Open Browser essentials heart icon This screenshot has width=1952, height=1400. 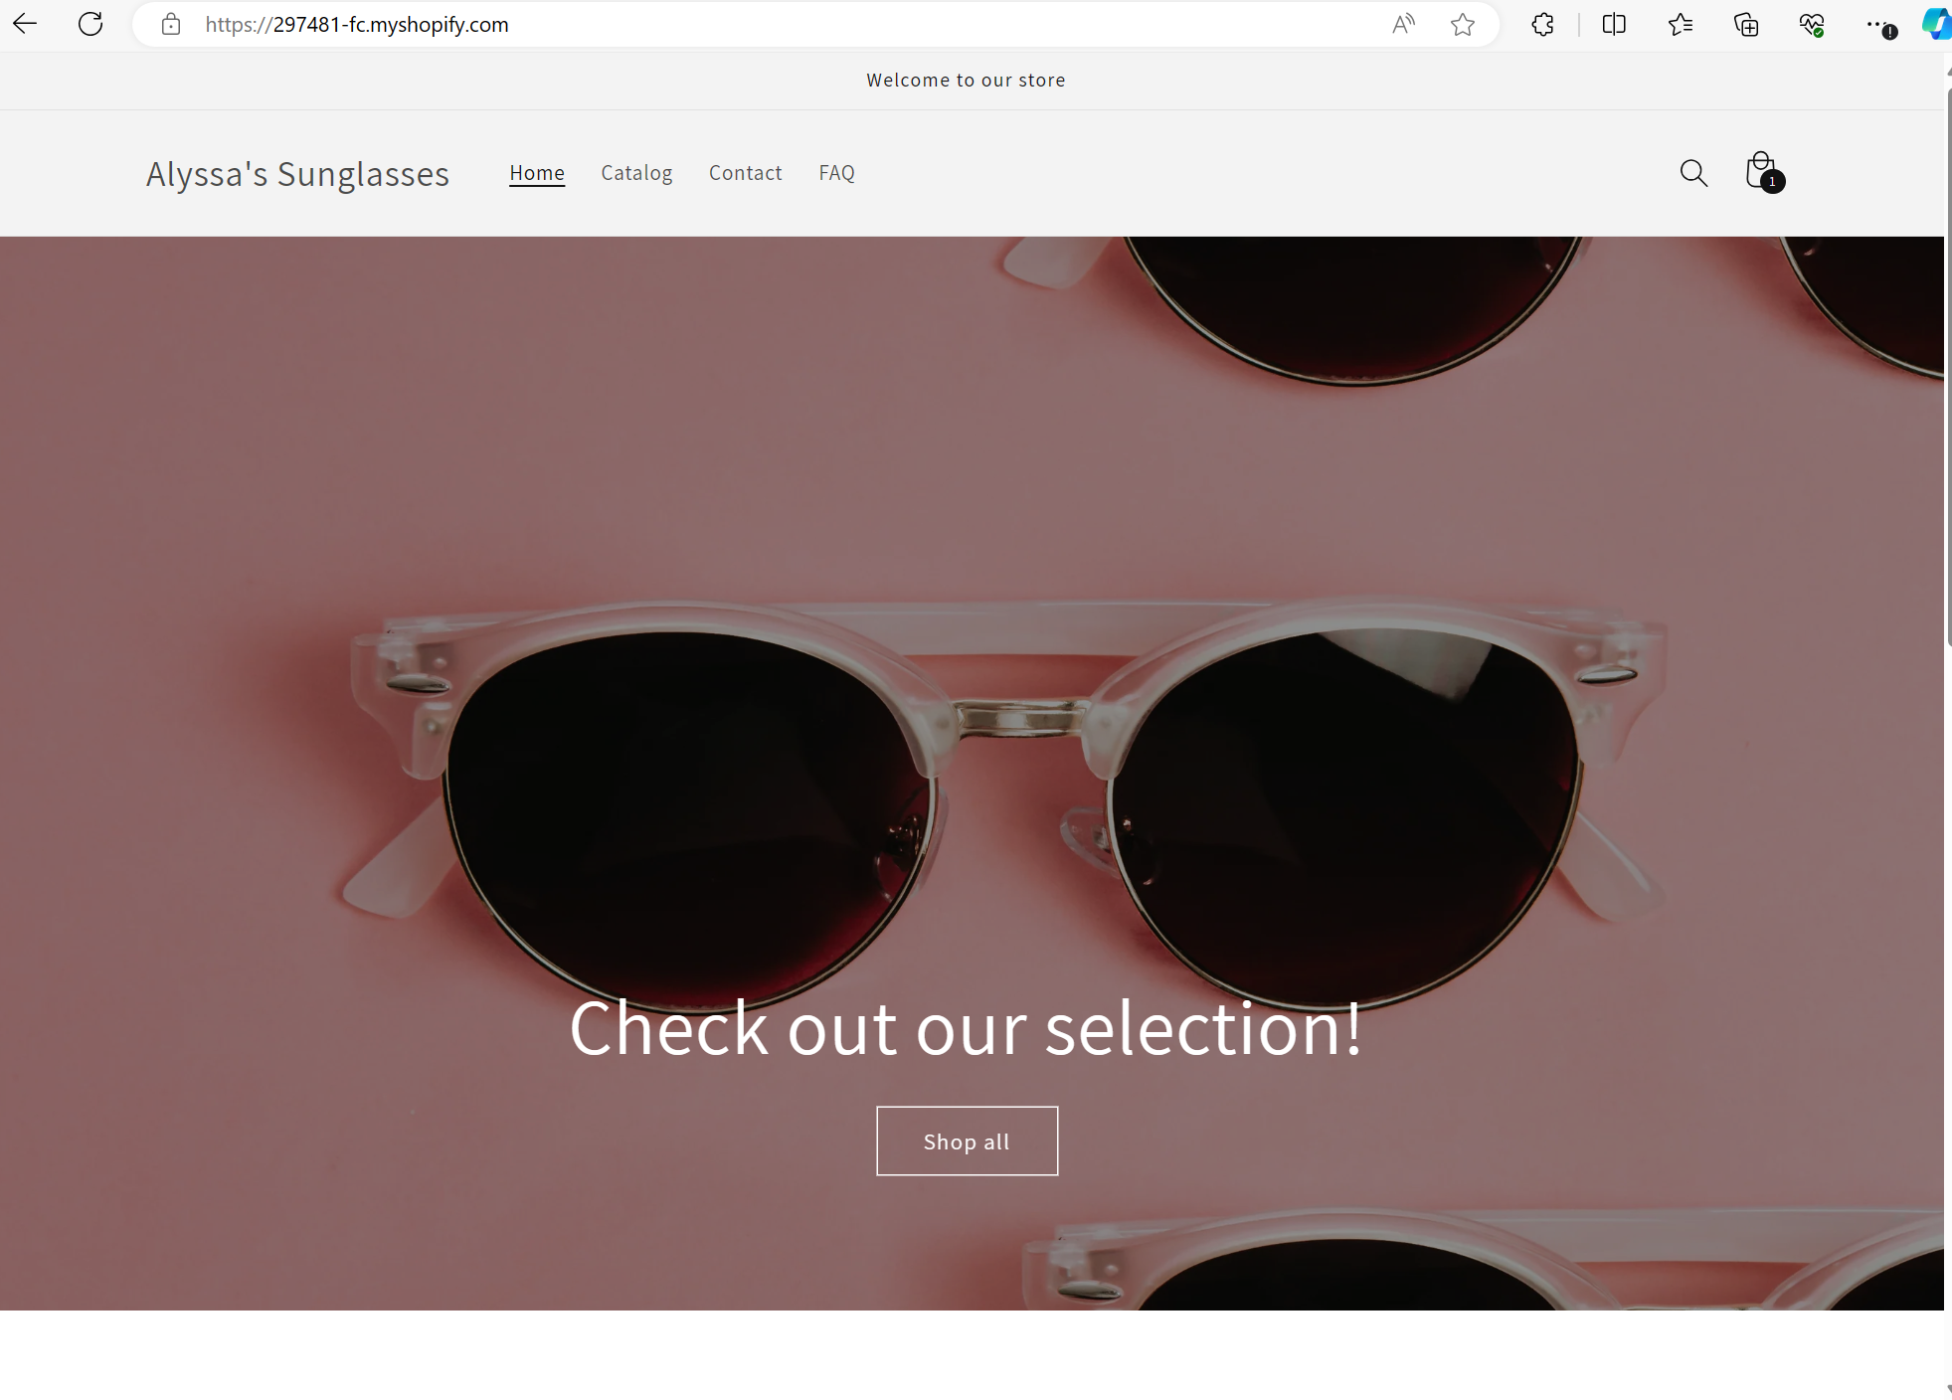pos(1812,24)
